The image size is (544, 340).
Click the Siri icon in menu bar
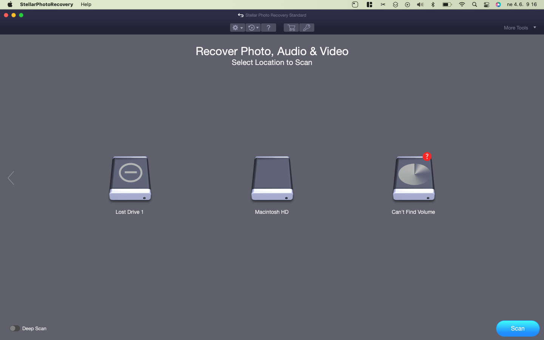pyautogui.click(x=498, y=5)
